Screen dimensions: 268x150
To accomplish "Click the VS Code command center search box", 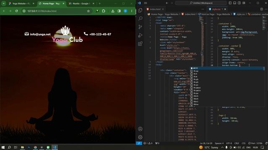I will coord(201,3).
